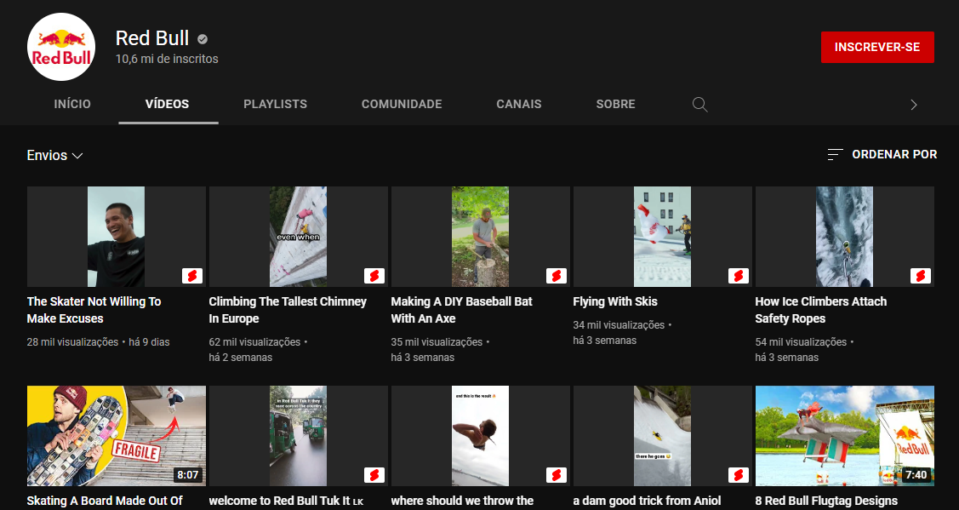Click '10,6 mi de inscritos' subscriber count

[x=167, y=60]
